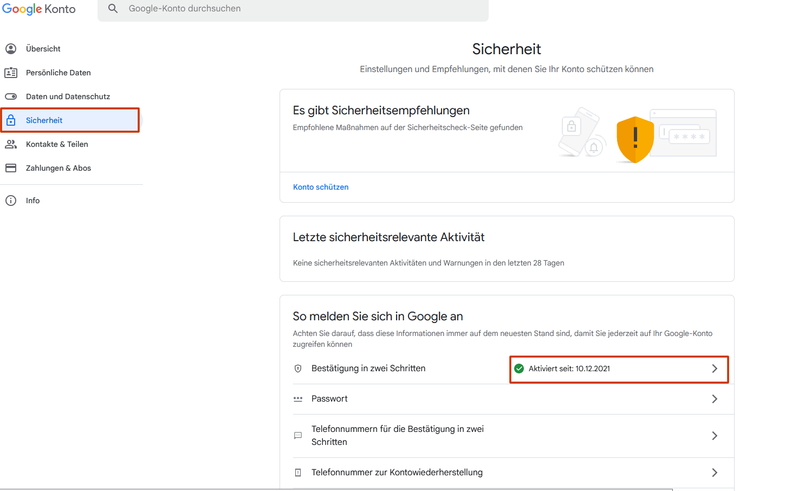
Task: Expand the Passwort row chevron
Action: (x=715, y=399)
